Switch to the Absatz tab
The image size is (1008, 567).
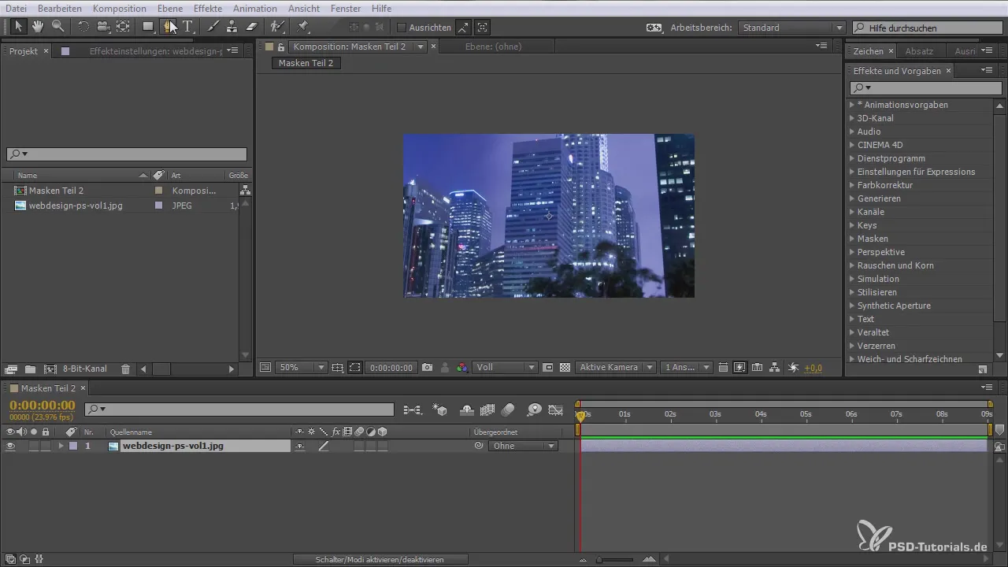(919, 51)
